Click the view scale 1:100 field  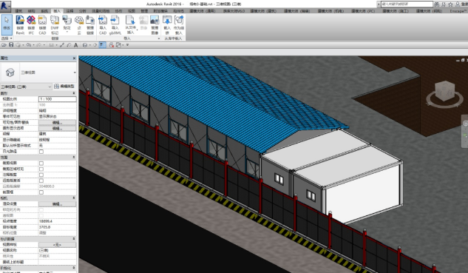(x=57, y=99)
